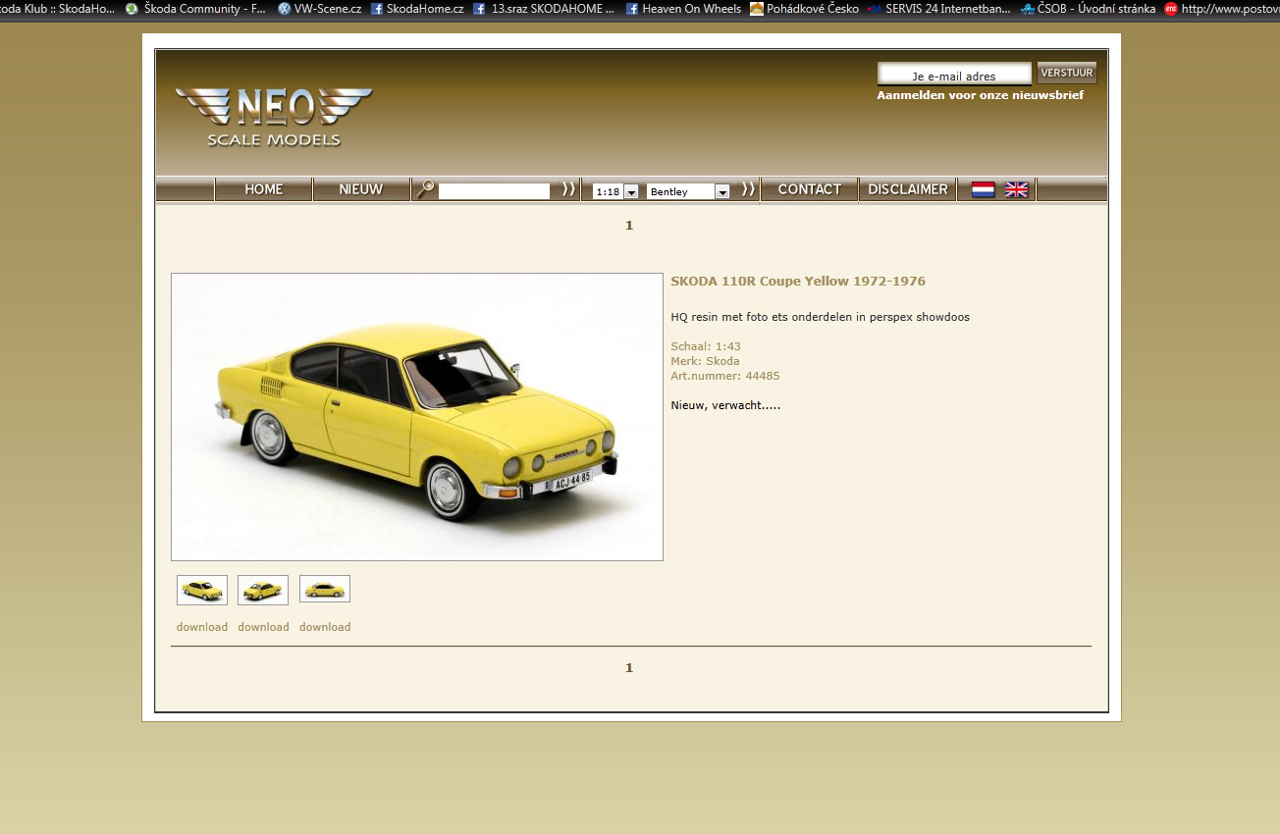This screenshot has height=834, width=1280.
Task: Switch language with the UK flag
Action: (x=1017, y=189)
